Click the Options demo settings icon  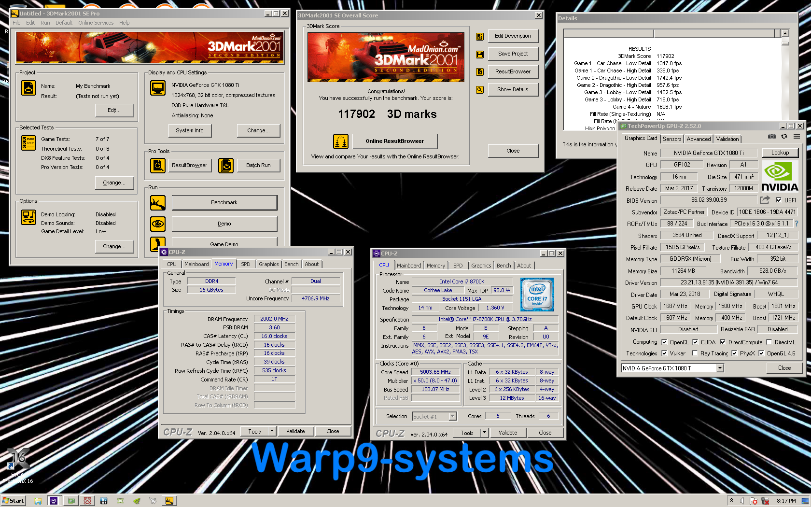click(x=28, y=217)
